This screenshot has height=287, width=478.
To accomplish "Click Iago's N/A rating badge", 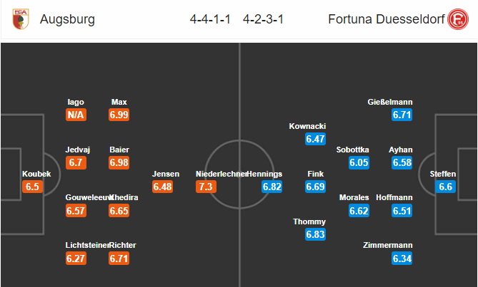I will pos(76,115).
